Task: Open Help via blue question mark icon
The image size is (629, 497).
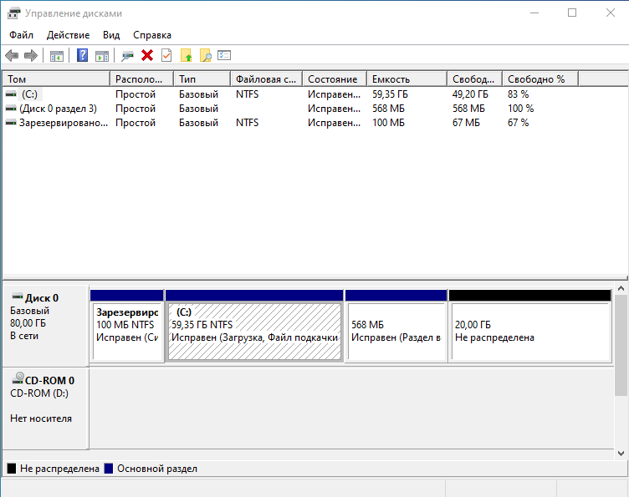Action: coord(82,56)
